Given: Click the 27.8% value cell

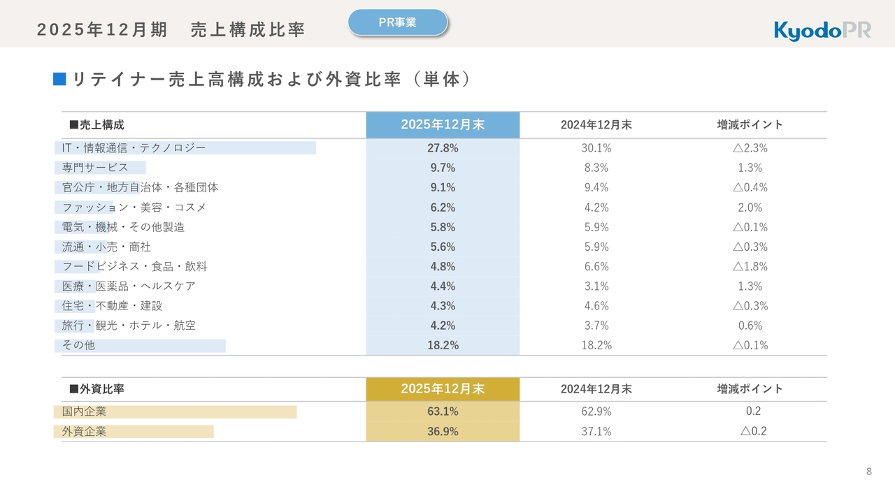Looking at the screenshot, I should (x=443, y=148).
